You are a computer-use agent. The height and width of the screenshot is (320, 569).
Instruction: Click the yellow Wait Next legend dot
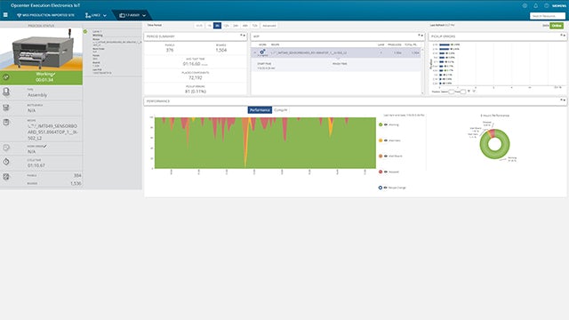(381, 140)
